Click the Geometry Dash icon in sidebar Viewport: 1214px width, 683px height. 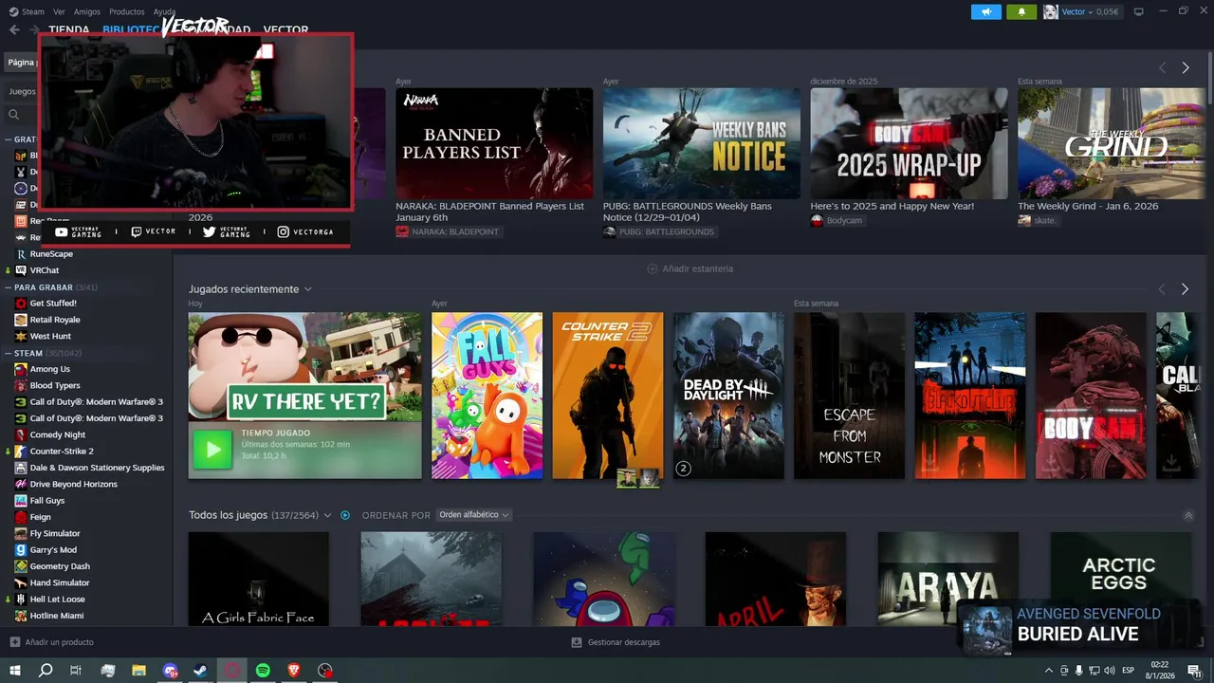(x=21, y=566)
